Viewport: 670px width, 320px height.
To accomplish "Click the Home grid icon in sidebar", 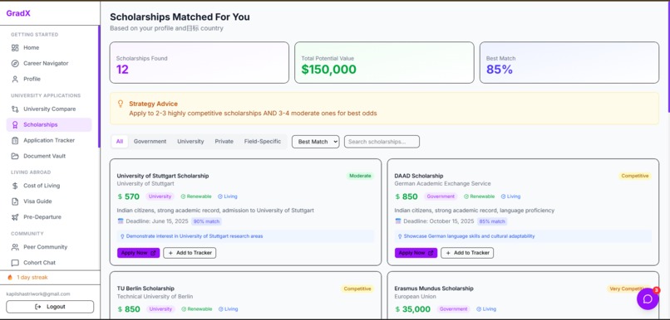I will 15,48.
